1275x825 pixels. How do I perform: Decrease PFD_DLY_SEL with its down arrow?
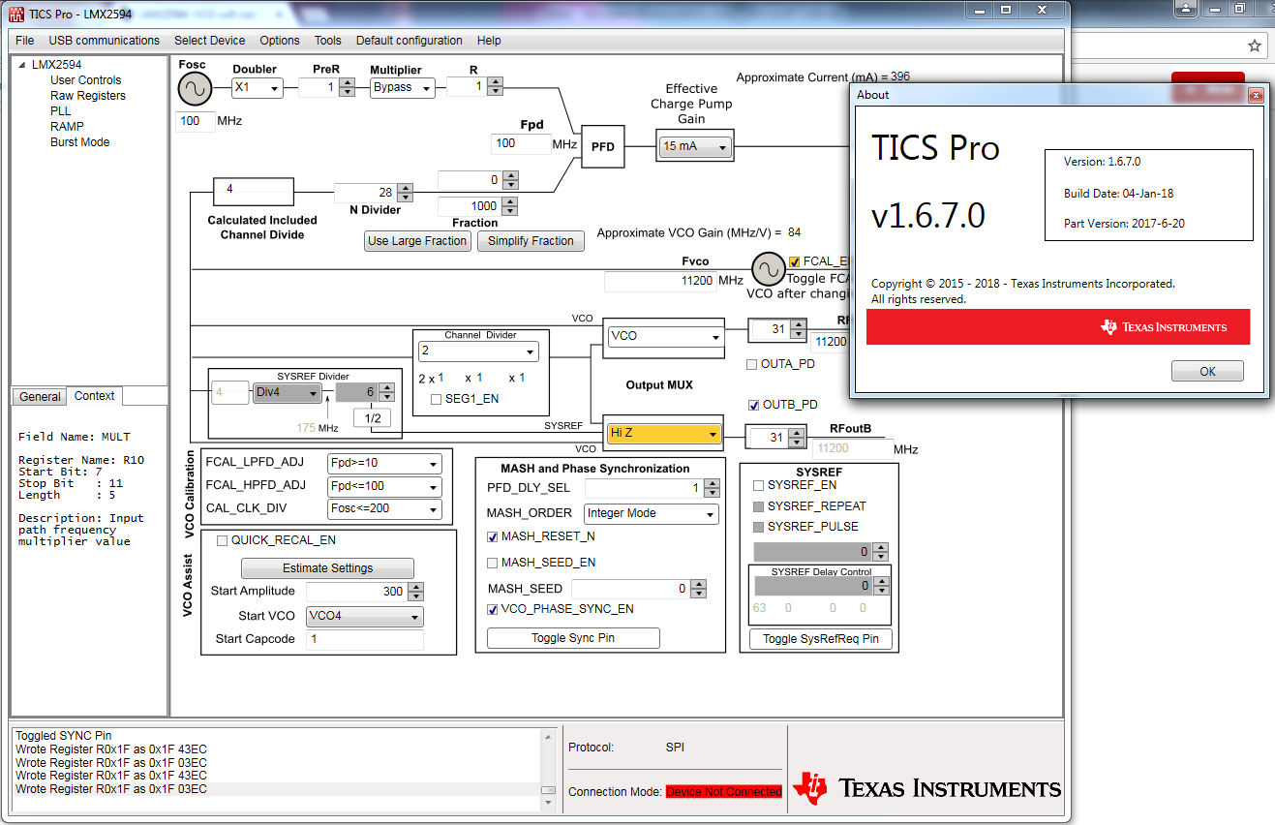click(x=713, y=493)
